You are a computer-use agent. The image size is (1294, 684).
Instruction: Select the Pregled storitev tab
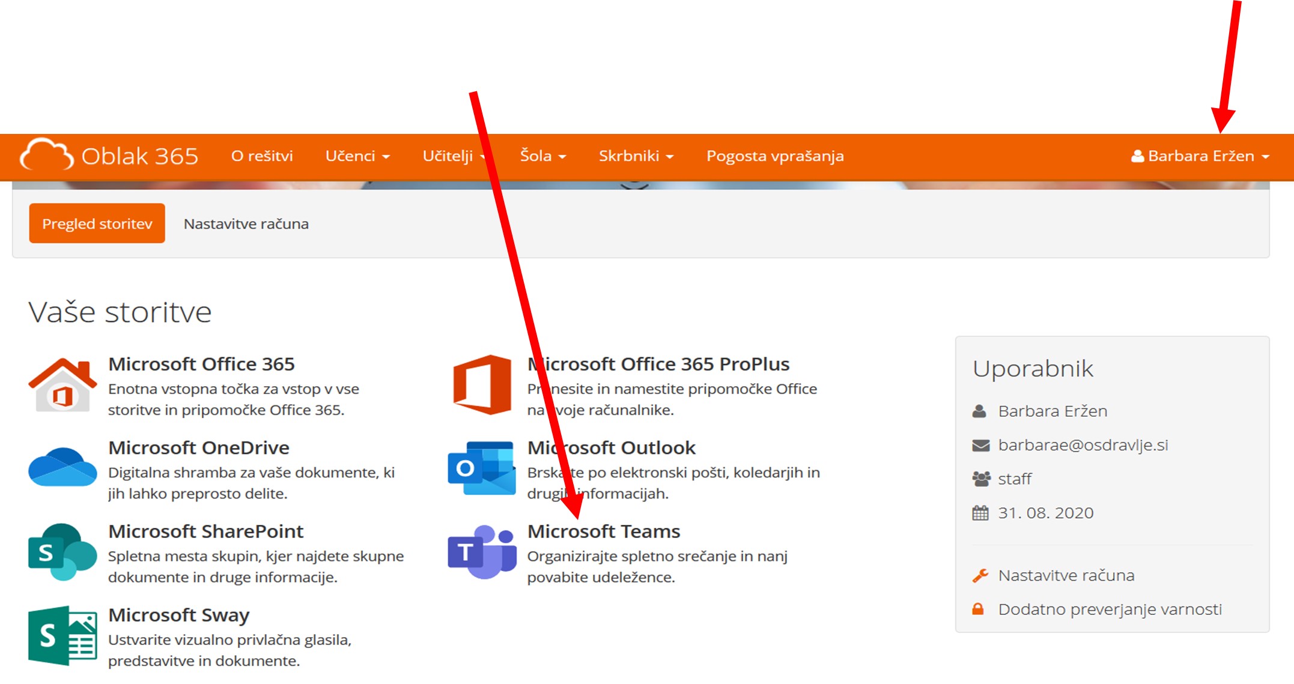point(97,223)
